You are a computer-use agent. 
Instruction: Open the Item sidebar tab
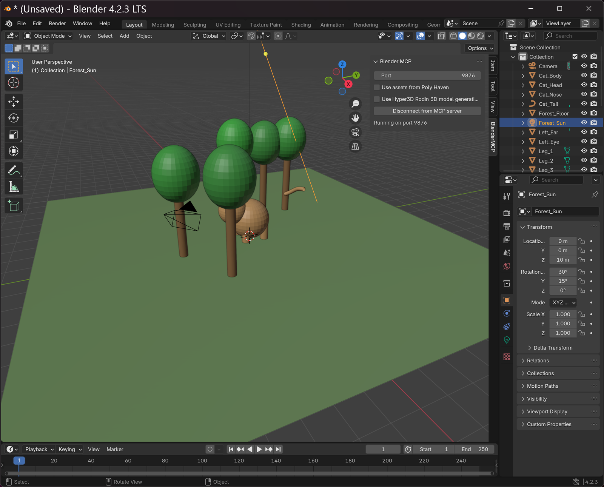point(493,66)
